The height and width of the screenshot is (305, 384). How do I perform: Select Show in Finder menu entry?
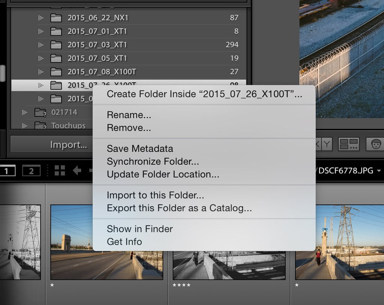tap(140, 229)
